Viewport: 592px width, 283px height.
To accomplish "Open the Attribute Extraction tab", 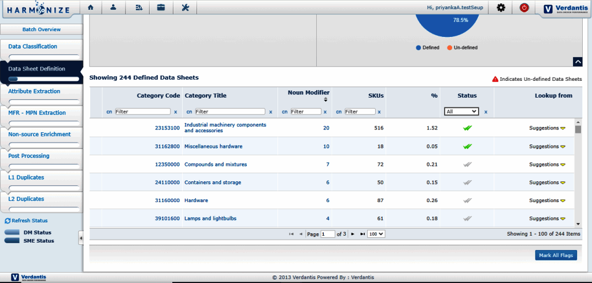I will pos(34,91).
